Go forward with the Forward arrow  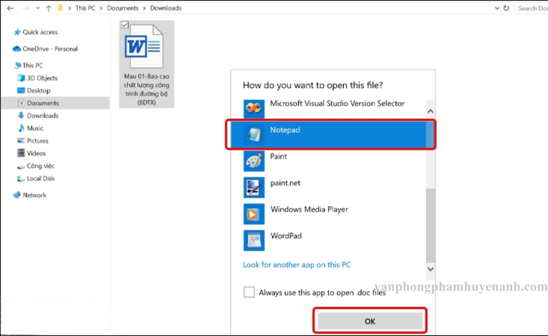click(x=26, y=8)
